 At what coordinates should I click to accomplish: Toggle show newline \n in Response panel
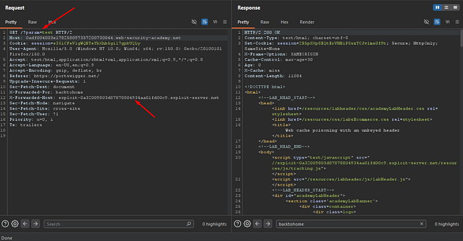[x=448, y=22]
